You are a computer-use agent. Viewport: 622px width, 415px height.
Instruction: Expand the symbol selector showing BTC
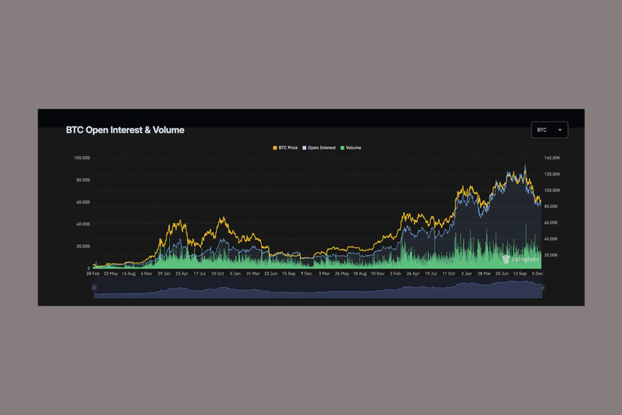click(x=550, y=129)
